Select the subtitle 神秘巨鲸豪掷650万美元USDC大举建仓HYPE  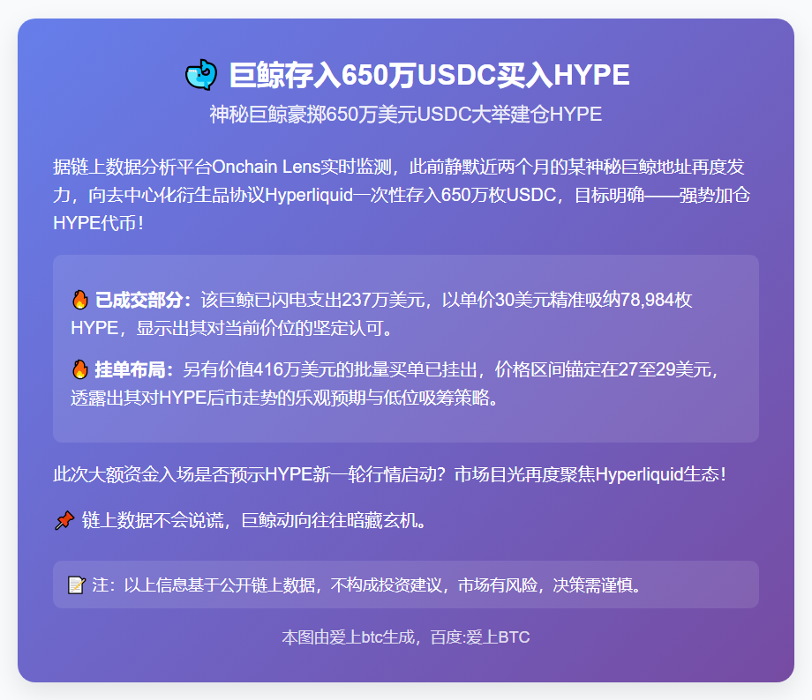pos(406,114)
